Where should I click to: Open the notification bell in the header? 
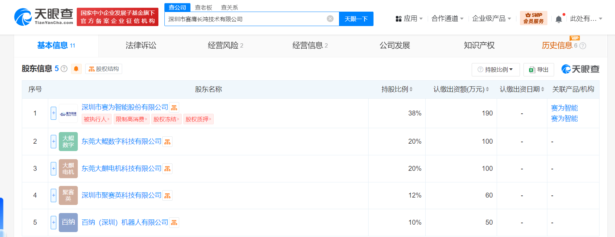559,19
